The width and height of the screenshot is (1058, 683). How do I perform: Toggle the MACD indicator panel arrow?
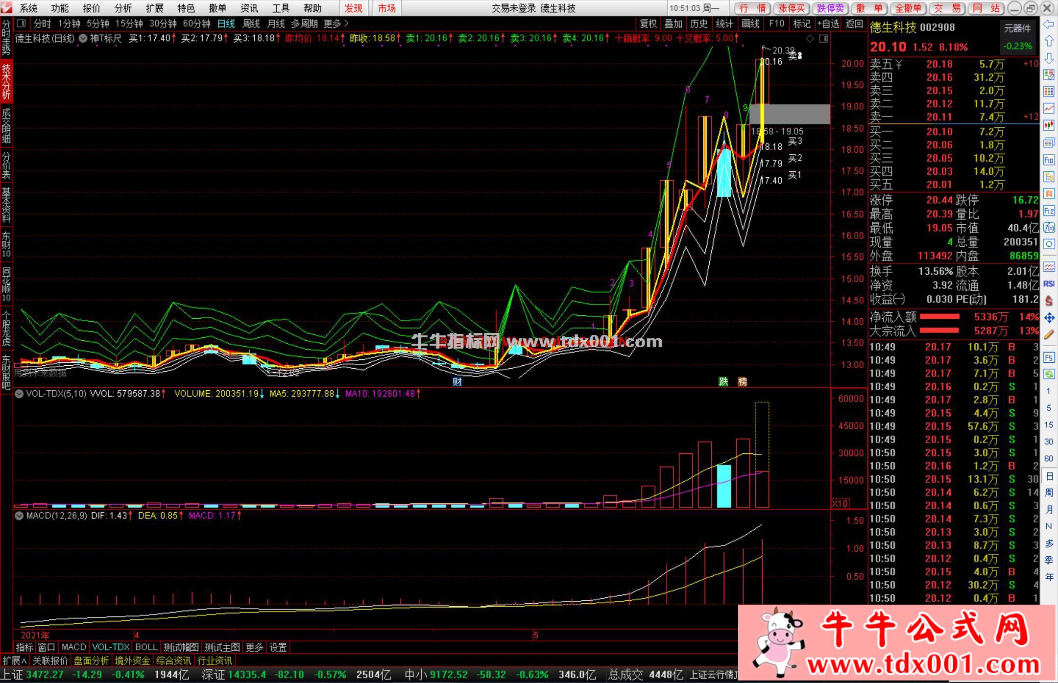click(x=19, y=516)
